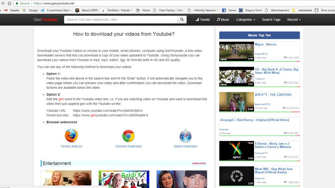Expand the Recent dropdown menu

294,19
